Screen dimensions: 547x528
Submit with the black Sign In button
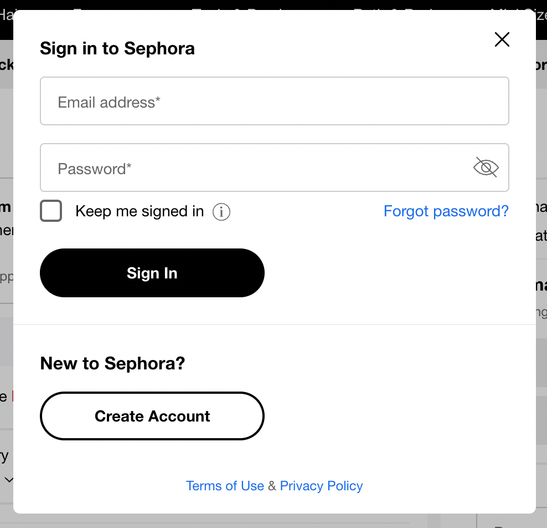152,273
